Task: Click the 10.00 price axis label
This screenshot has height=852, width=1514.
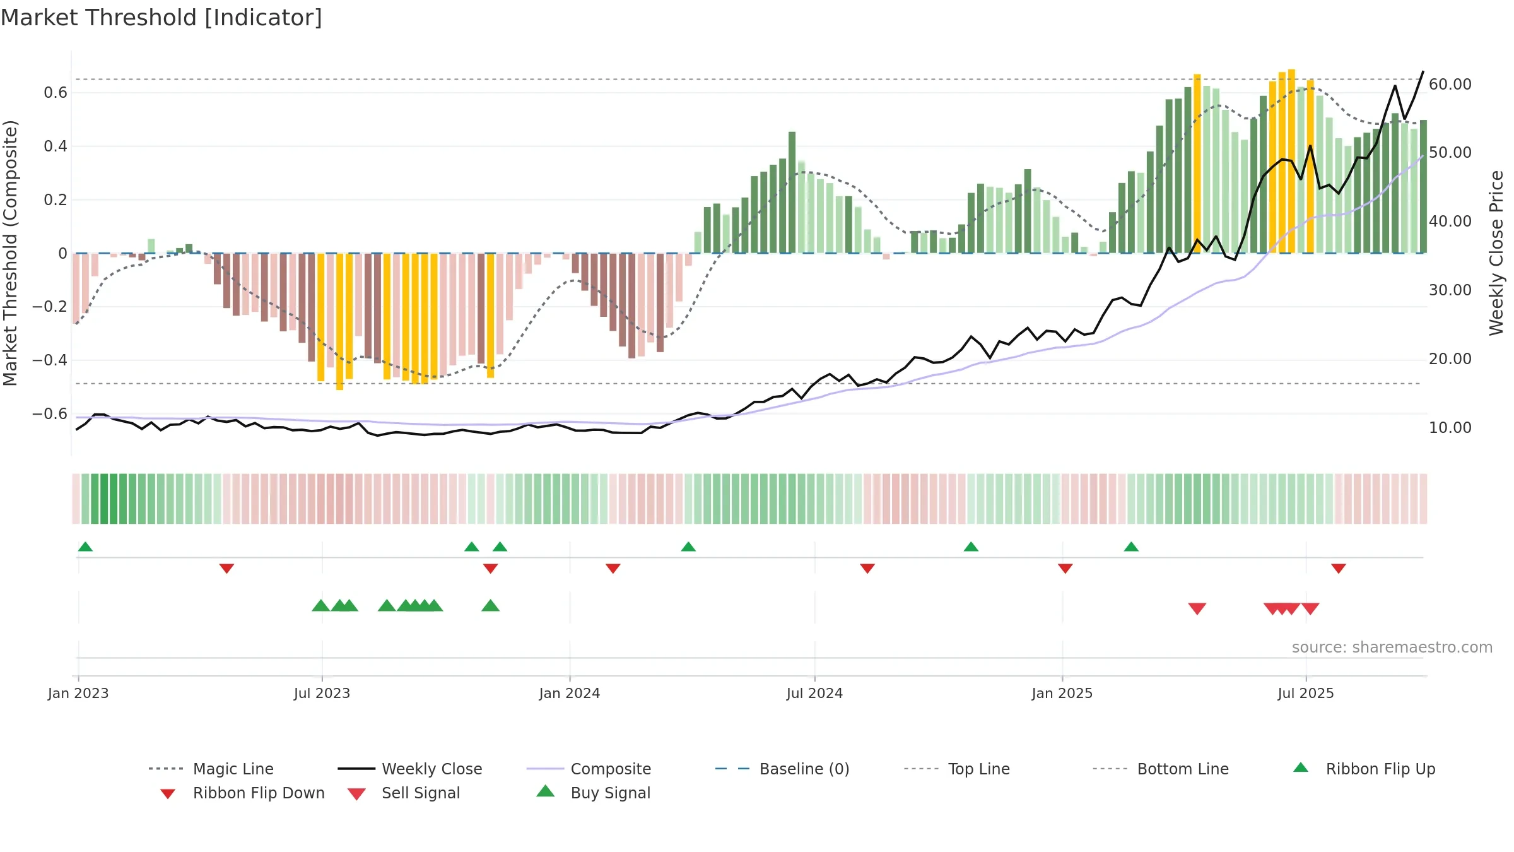Action: pos(1450,427)
